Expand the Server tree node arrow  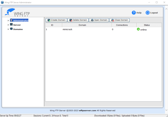tap(8, 25)
